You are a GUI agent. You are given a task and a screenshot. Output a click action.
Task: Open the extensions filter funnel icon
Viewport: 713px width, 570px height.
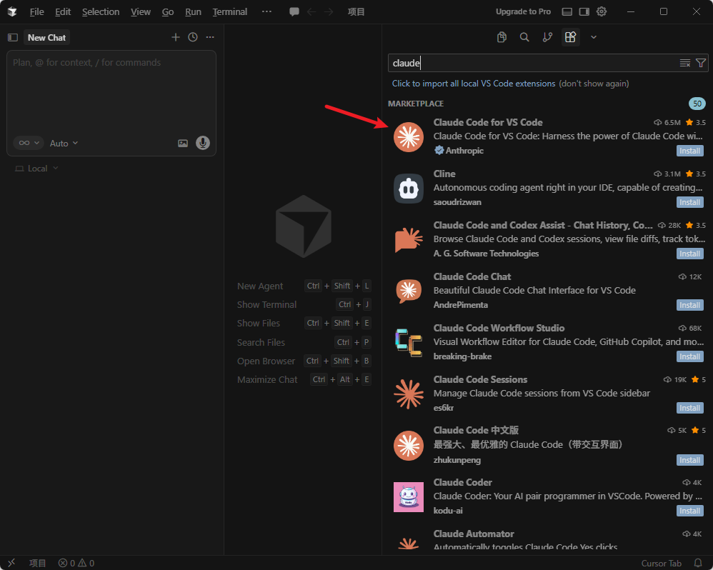point(701,63)
